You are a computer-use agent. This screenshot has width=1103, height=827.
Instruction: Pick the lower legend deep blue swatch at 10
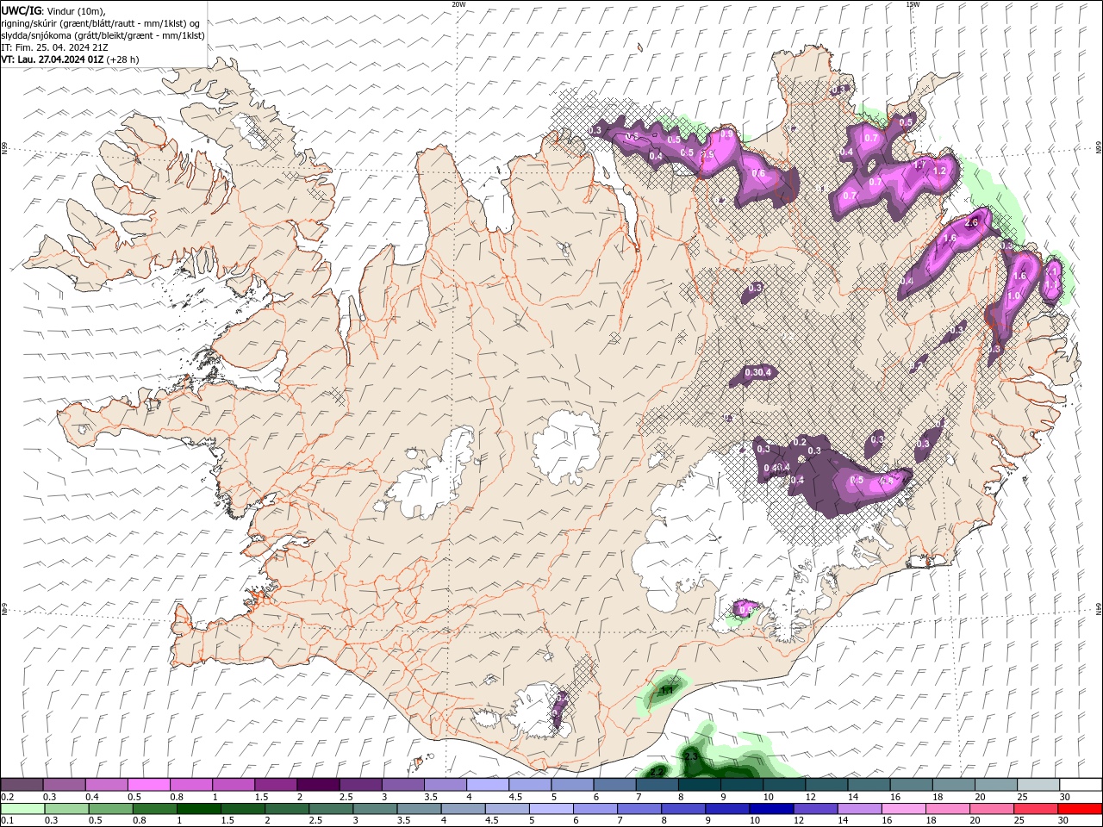tap(770, 809)
